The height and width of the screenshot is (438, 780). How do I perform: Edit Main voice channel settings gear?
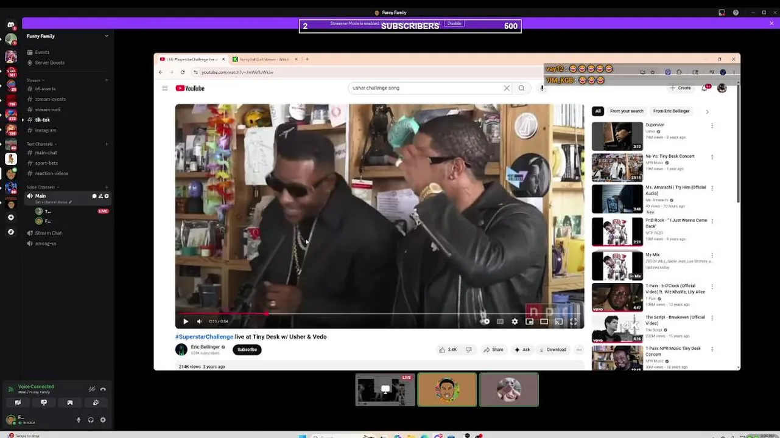107,196
